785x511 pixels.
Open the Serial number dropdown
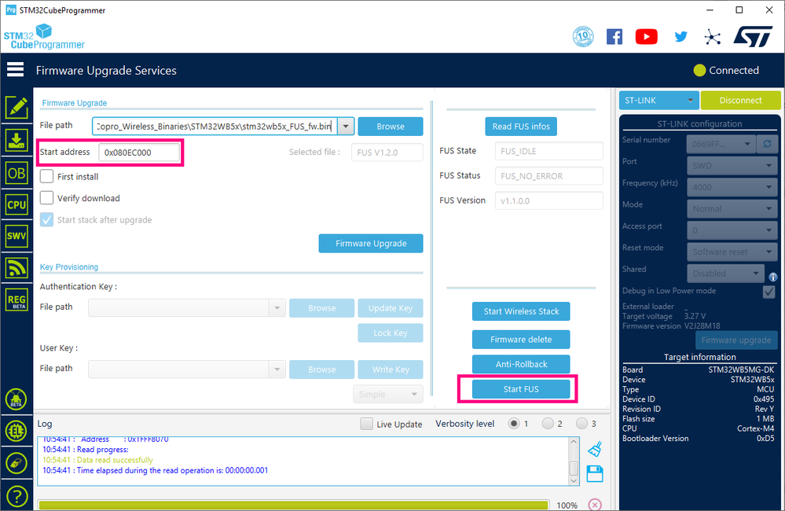click(x=721, y=144)
